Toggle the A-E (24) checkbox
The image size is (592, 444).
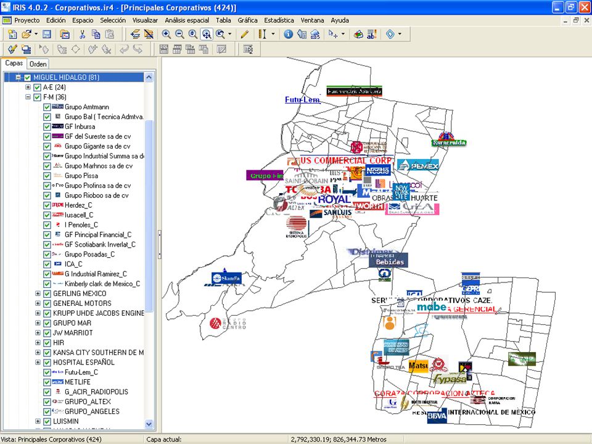tap(37, 87)
